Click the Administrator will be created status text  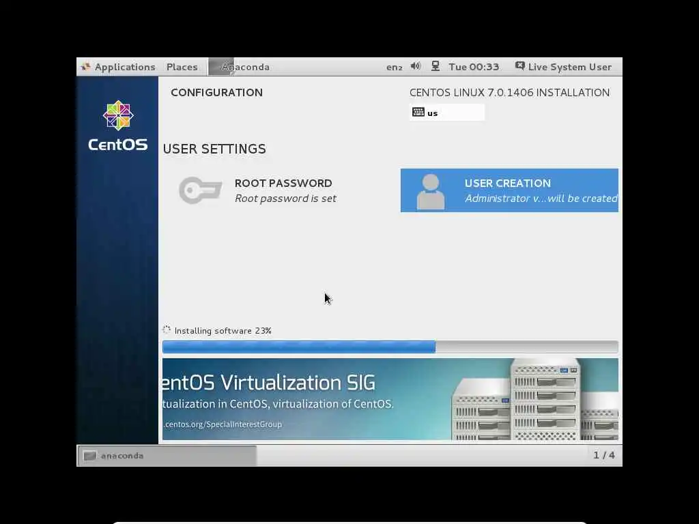[541, 199]
